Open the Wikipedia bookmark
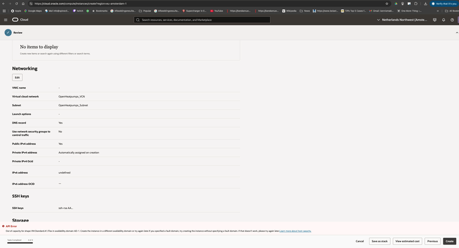The width and height of the screenshot is (459, 248). 289,11
